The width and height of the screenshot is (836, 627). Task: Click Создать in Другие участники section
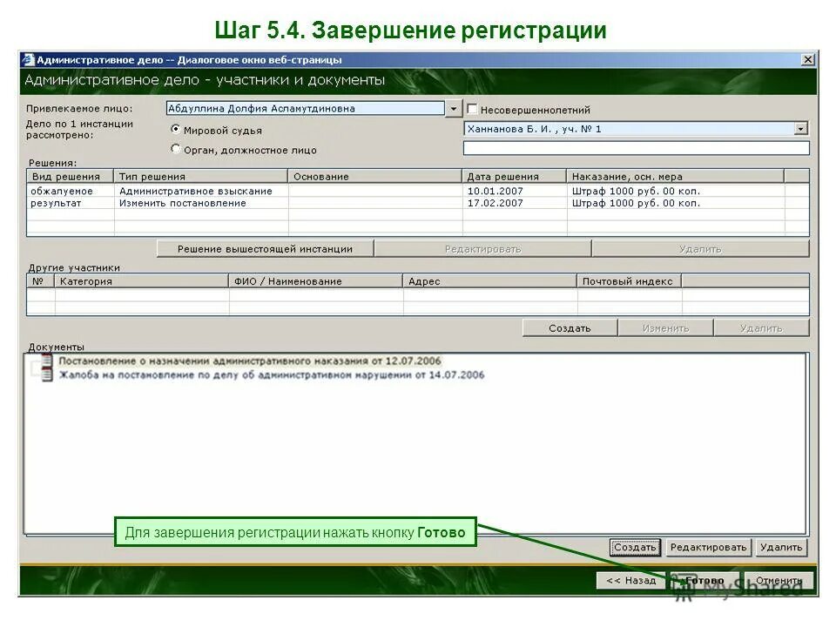(568, 328)
